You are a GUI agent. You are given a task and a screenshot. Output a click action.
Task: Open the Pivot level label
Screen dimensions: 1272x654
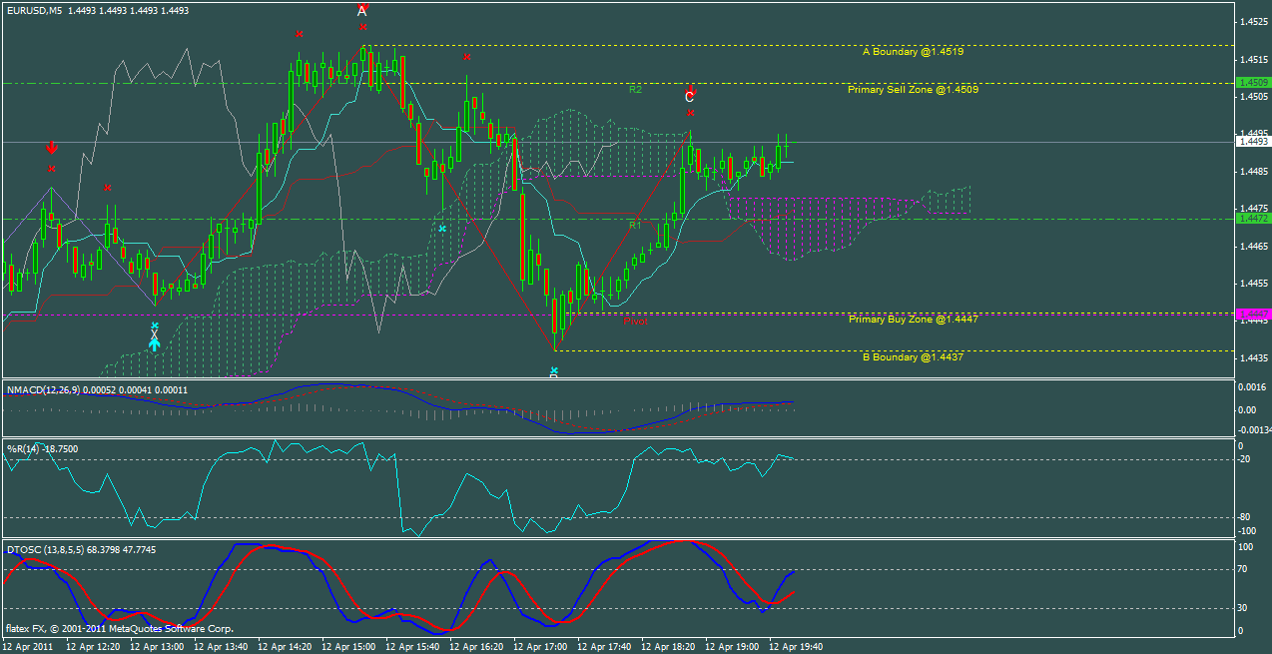coord(636,321)
